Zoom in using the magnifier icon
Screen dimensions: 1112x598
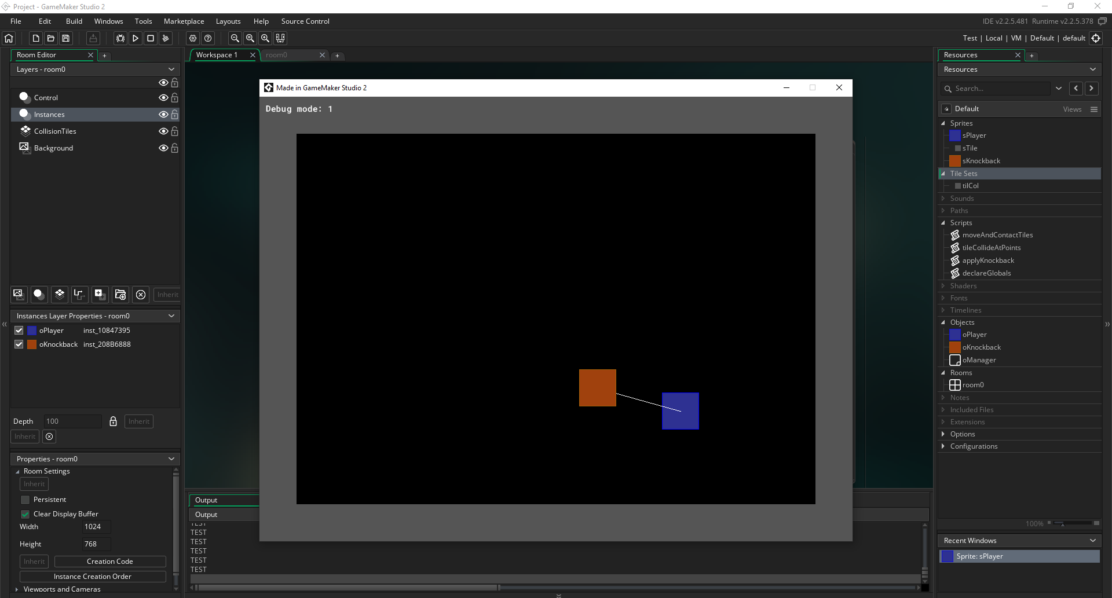[x=265, y=38]
